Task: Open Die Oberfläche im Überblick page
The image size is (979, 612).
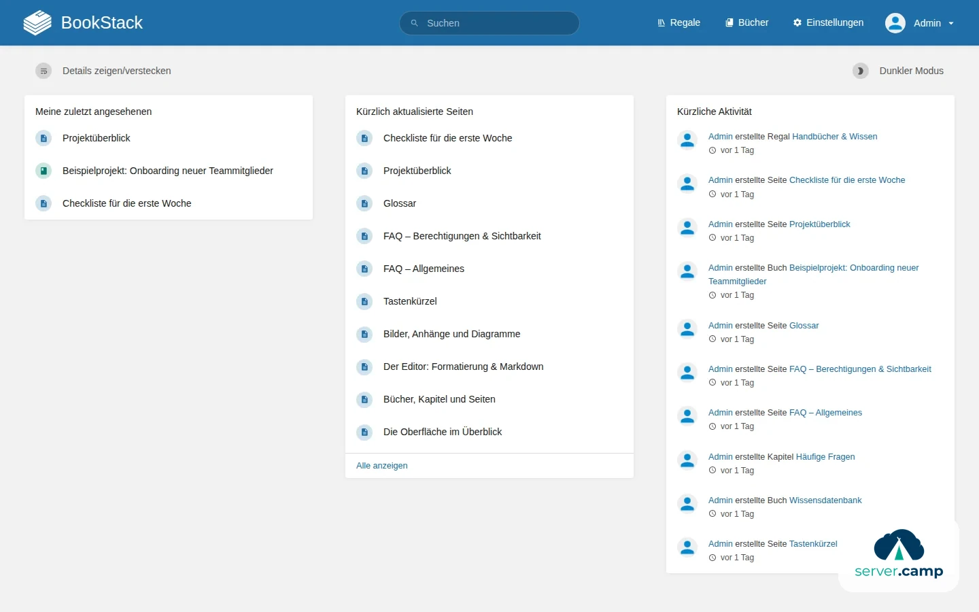Action: point(443,432)
